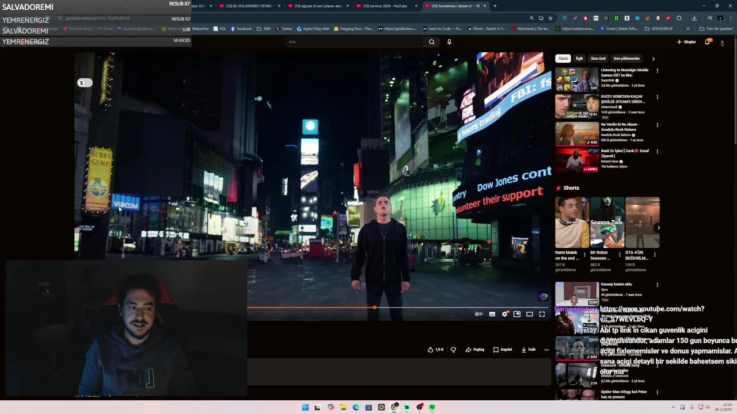Open Nostalgic Mobile Games OST video thumbnail
Screen dimensions: 737x414
[576, 79]
